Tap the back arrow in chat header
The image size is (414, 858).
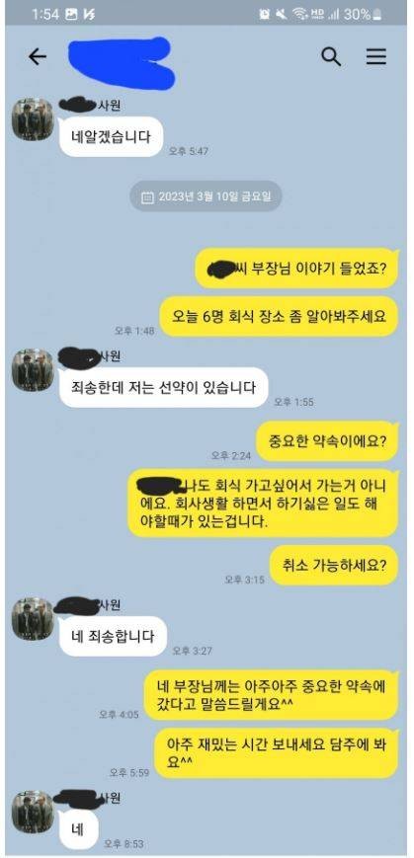[x=38, y=56]
